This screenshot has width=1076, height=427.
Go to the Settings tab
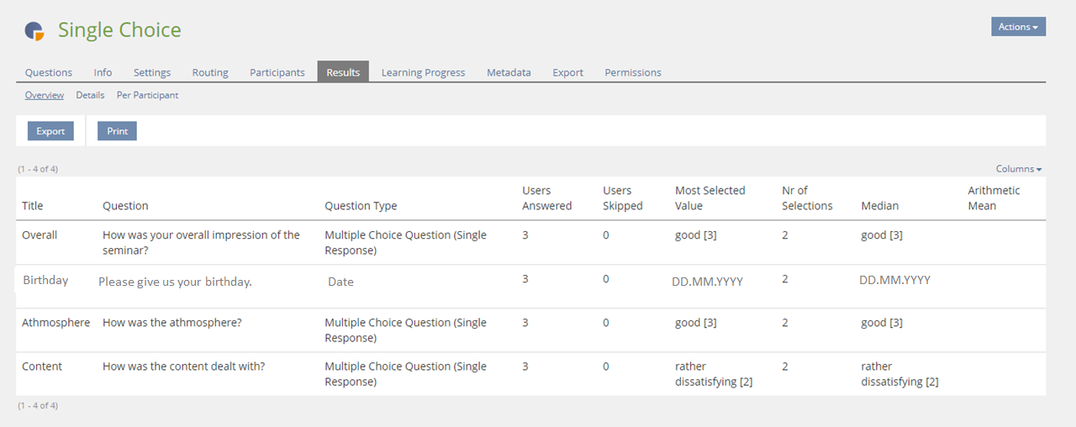152,72
